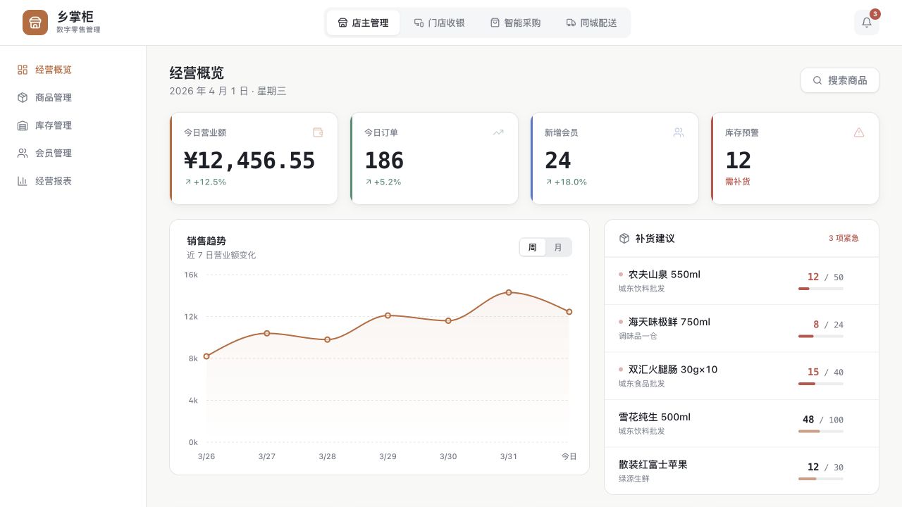Open the 智能采购 tab
This screenshot has height=507, width=902.
pyautogui.click(x=515, y=23)
